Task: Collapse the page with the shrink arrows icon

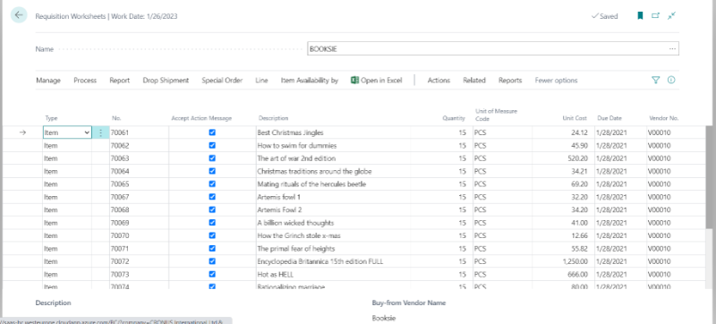Action: click(671, 16)
